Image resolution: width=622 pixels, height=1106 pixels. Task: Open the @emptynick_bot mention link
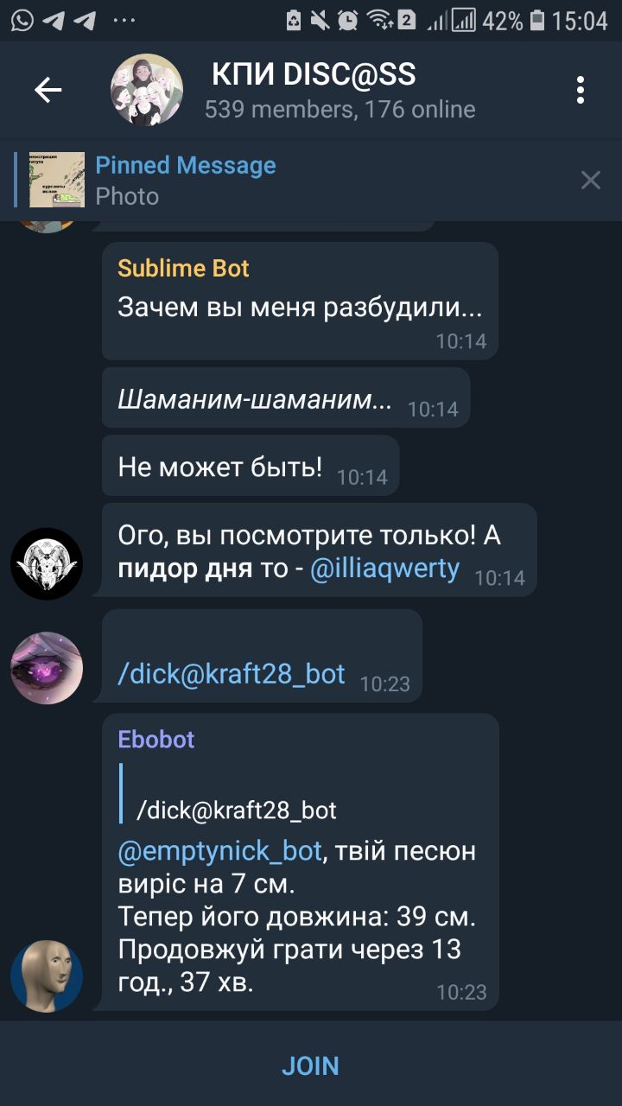pos(220,852)
